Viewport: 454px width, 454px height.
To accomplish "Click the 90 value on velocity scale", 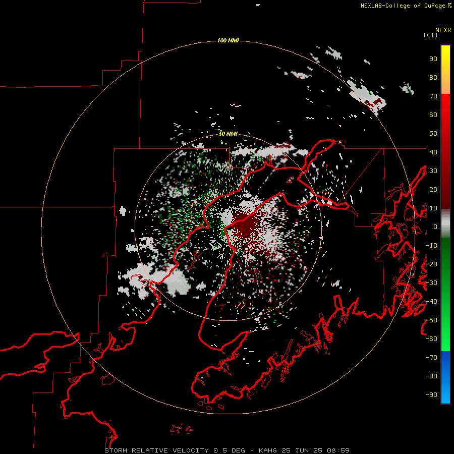I will point(433,59).
